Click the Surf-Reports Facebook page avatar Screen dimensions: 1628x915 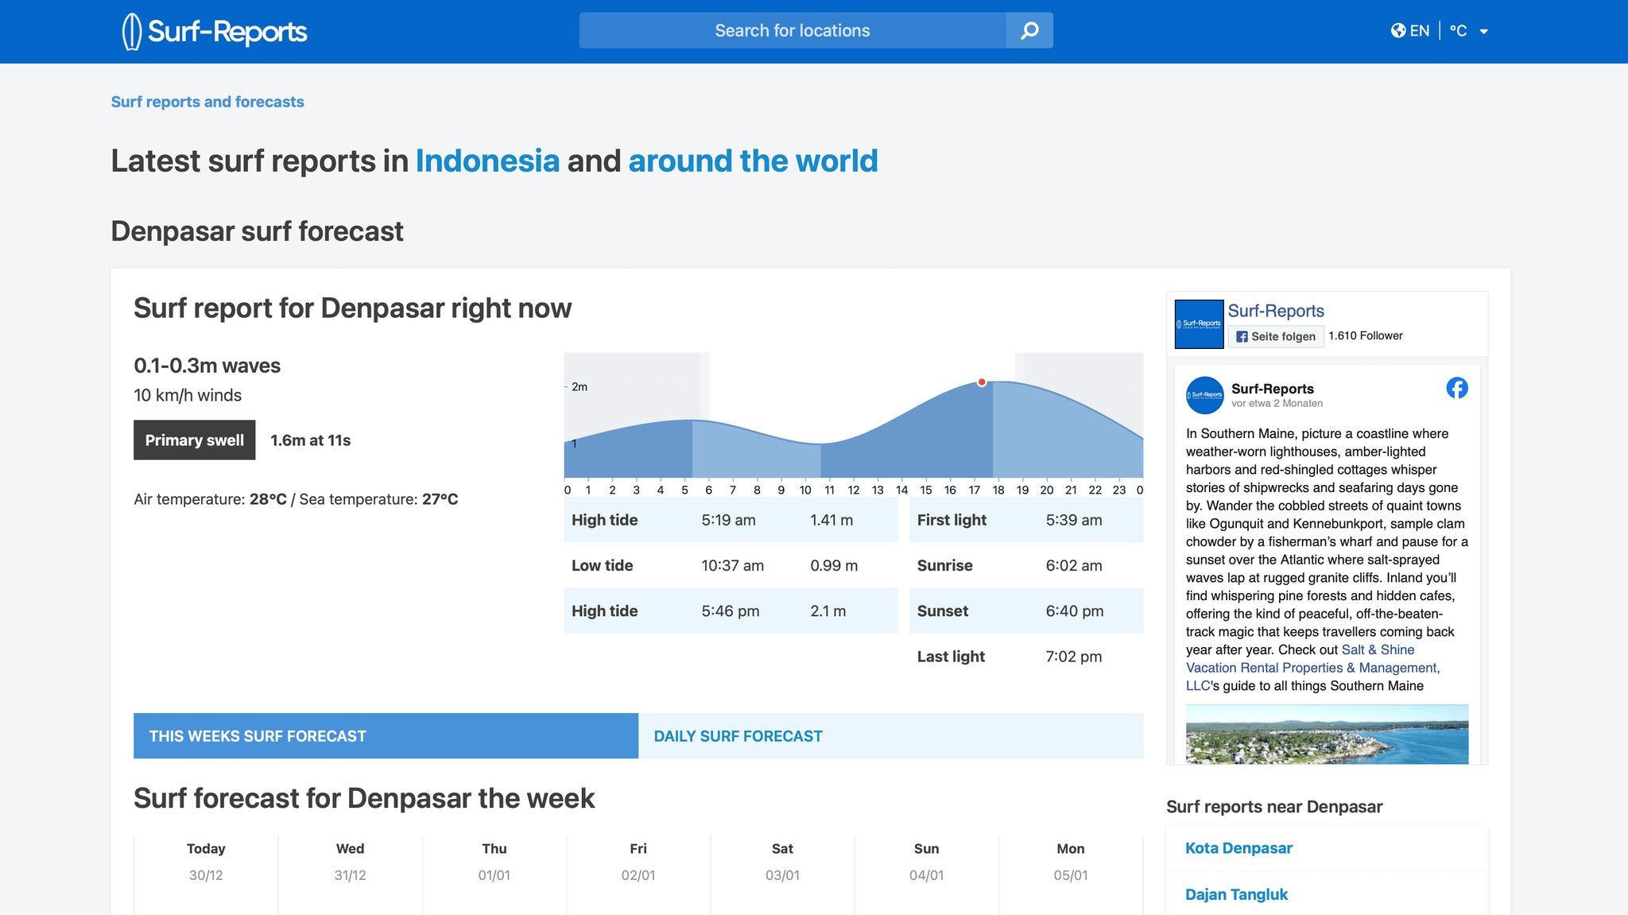point(1199,324)
